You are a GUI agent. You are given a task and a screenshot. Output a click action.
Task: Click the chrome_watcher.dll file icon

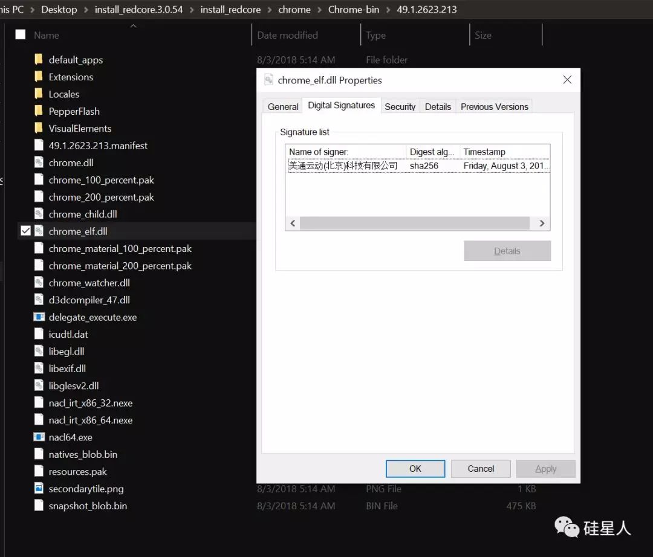pos(39,283)
